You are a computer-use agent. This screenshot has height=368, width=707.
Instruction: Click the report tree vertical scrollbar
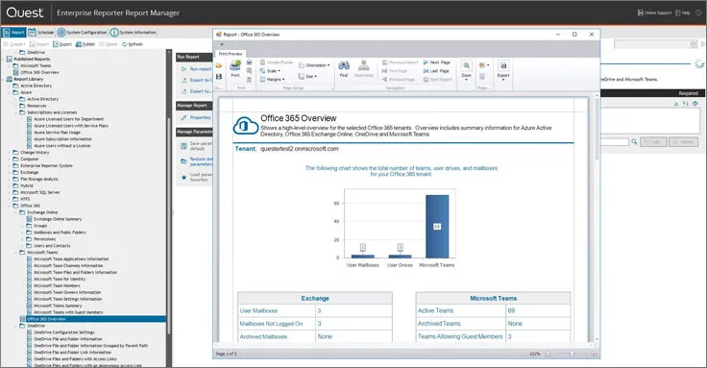click(169, 226)
